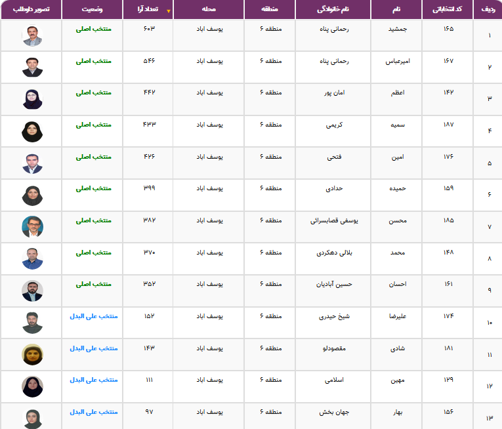Open candidate photo of محسن یوسفی قصابسرائی
The height and width of the screenshot is (429, 502).
pos(32,227)
